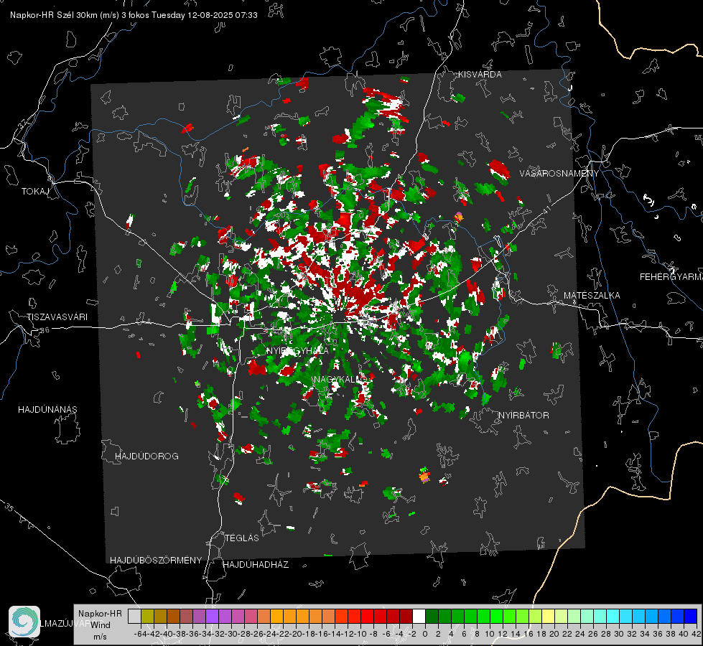The image size is (703, 646).
Task: Click the large red-white echo south of Kisvárda
Action: pos(386,106)
